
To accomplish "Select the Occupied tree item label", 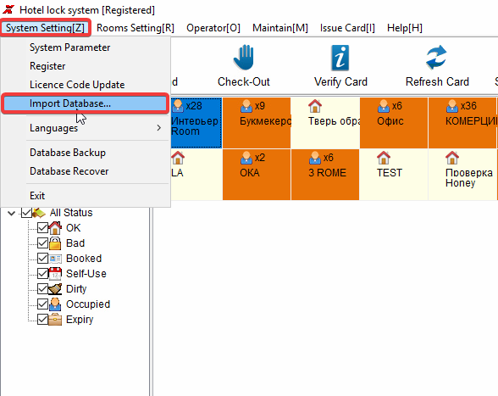I will [x=88, y=304].
